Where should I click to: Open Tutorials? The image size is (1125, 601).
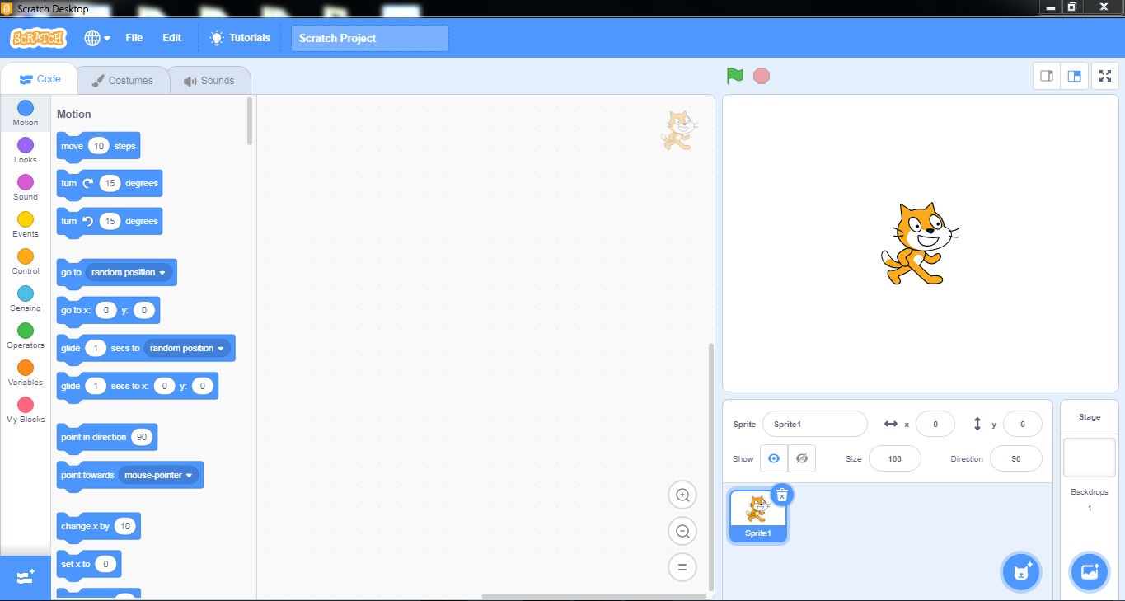pos(240,38)
